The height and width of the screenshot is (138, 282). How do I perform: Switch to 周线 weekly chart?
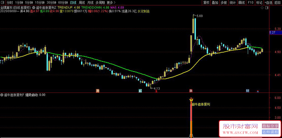[x=82, y=3]
